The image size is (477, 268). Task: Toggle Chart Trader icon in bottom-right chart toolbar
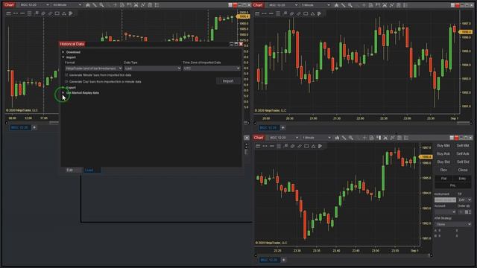(x=379, y=138)
